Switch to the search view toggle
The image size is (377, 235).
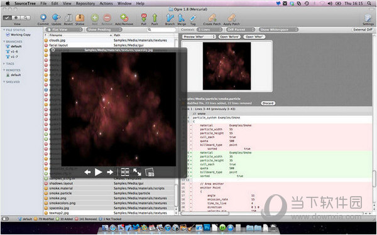click(26, 18)
